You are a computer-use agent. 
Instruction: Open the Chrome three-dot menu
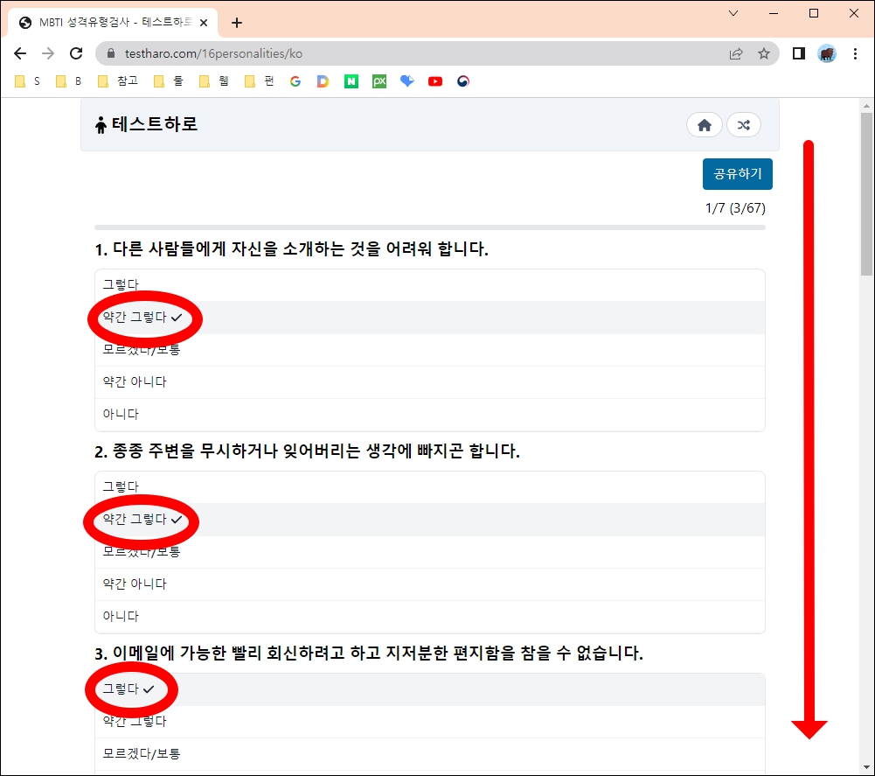(855, 53)
